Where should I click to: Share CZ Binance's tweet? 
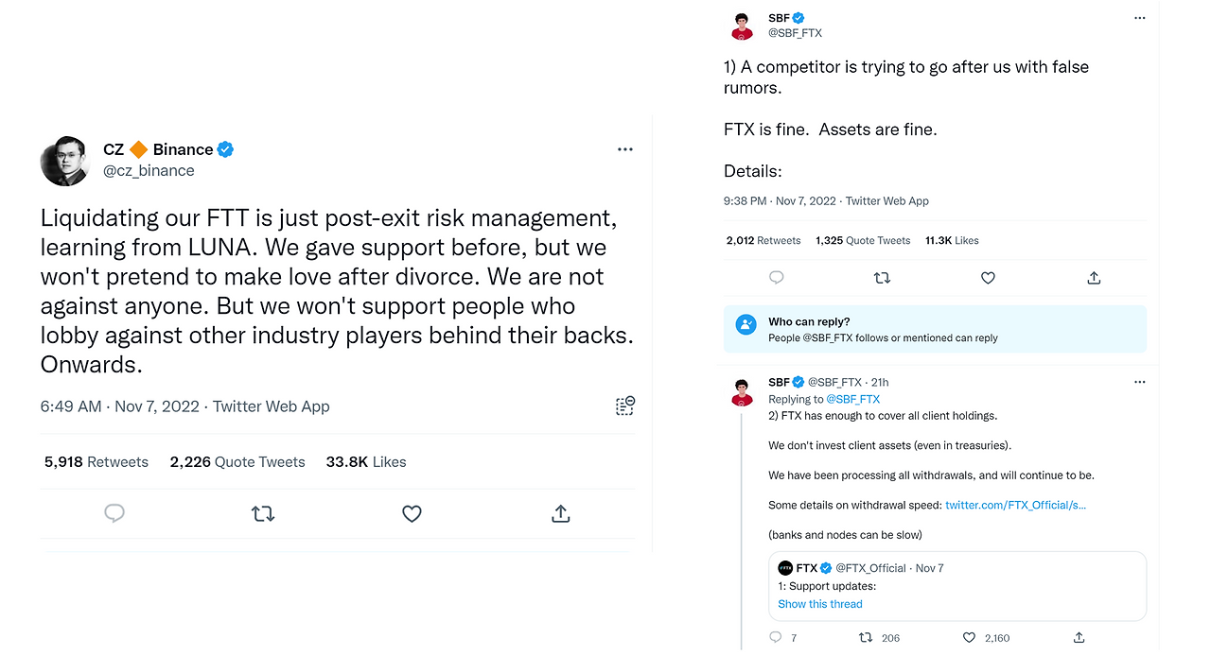point(560,513)
